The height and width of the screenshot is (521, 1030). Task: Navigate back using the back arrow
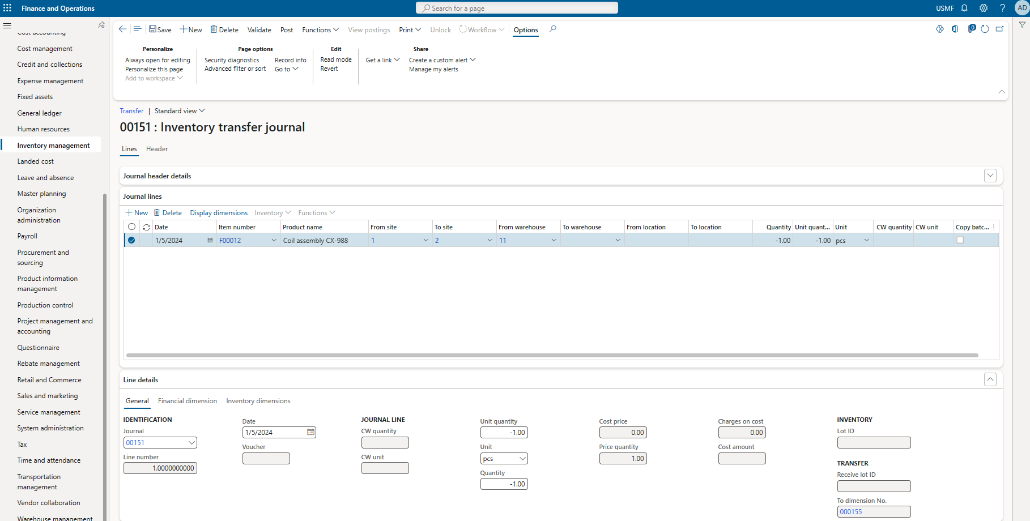(122, 28)
